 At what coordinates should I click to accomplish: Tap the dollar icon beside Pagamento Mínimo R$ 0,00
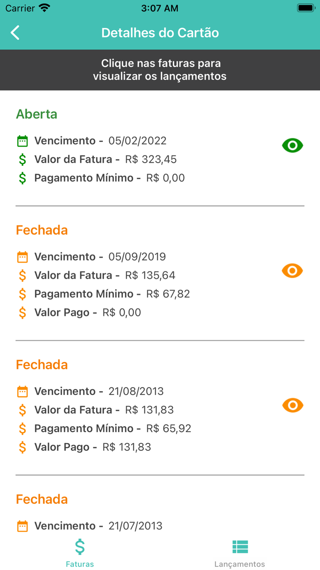point(23,178)
